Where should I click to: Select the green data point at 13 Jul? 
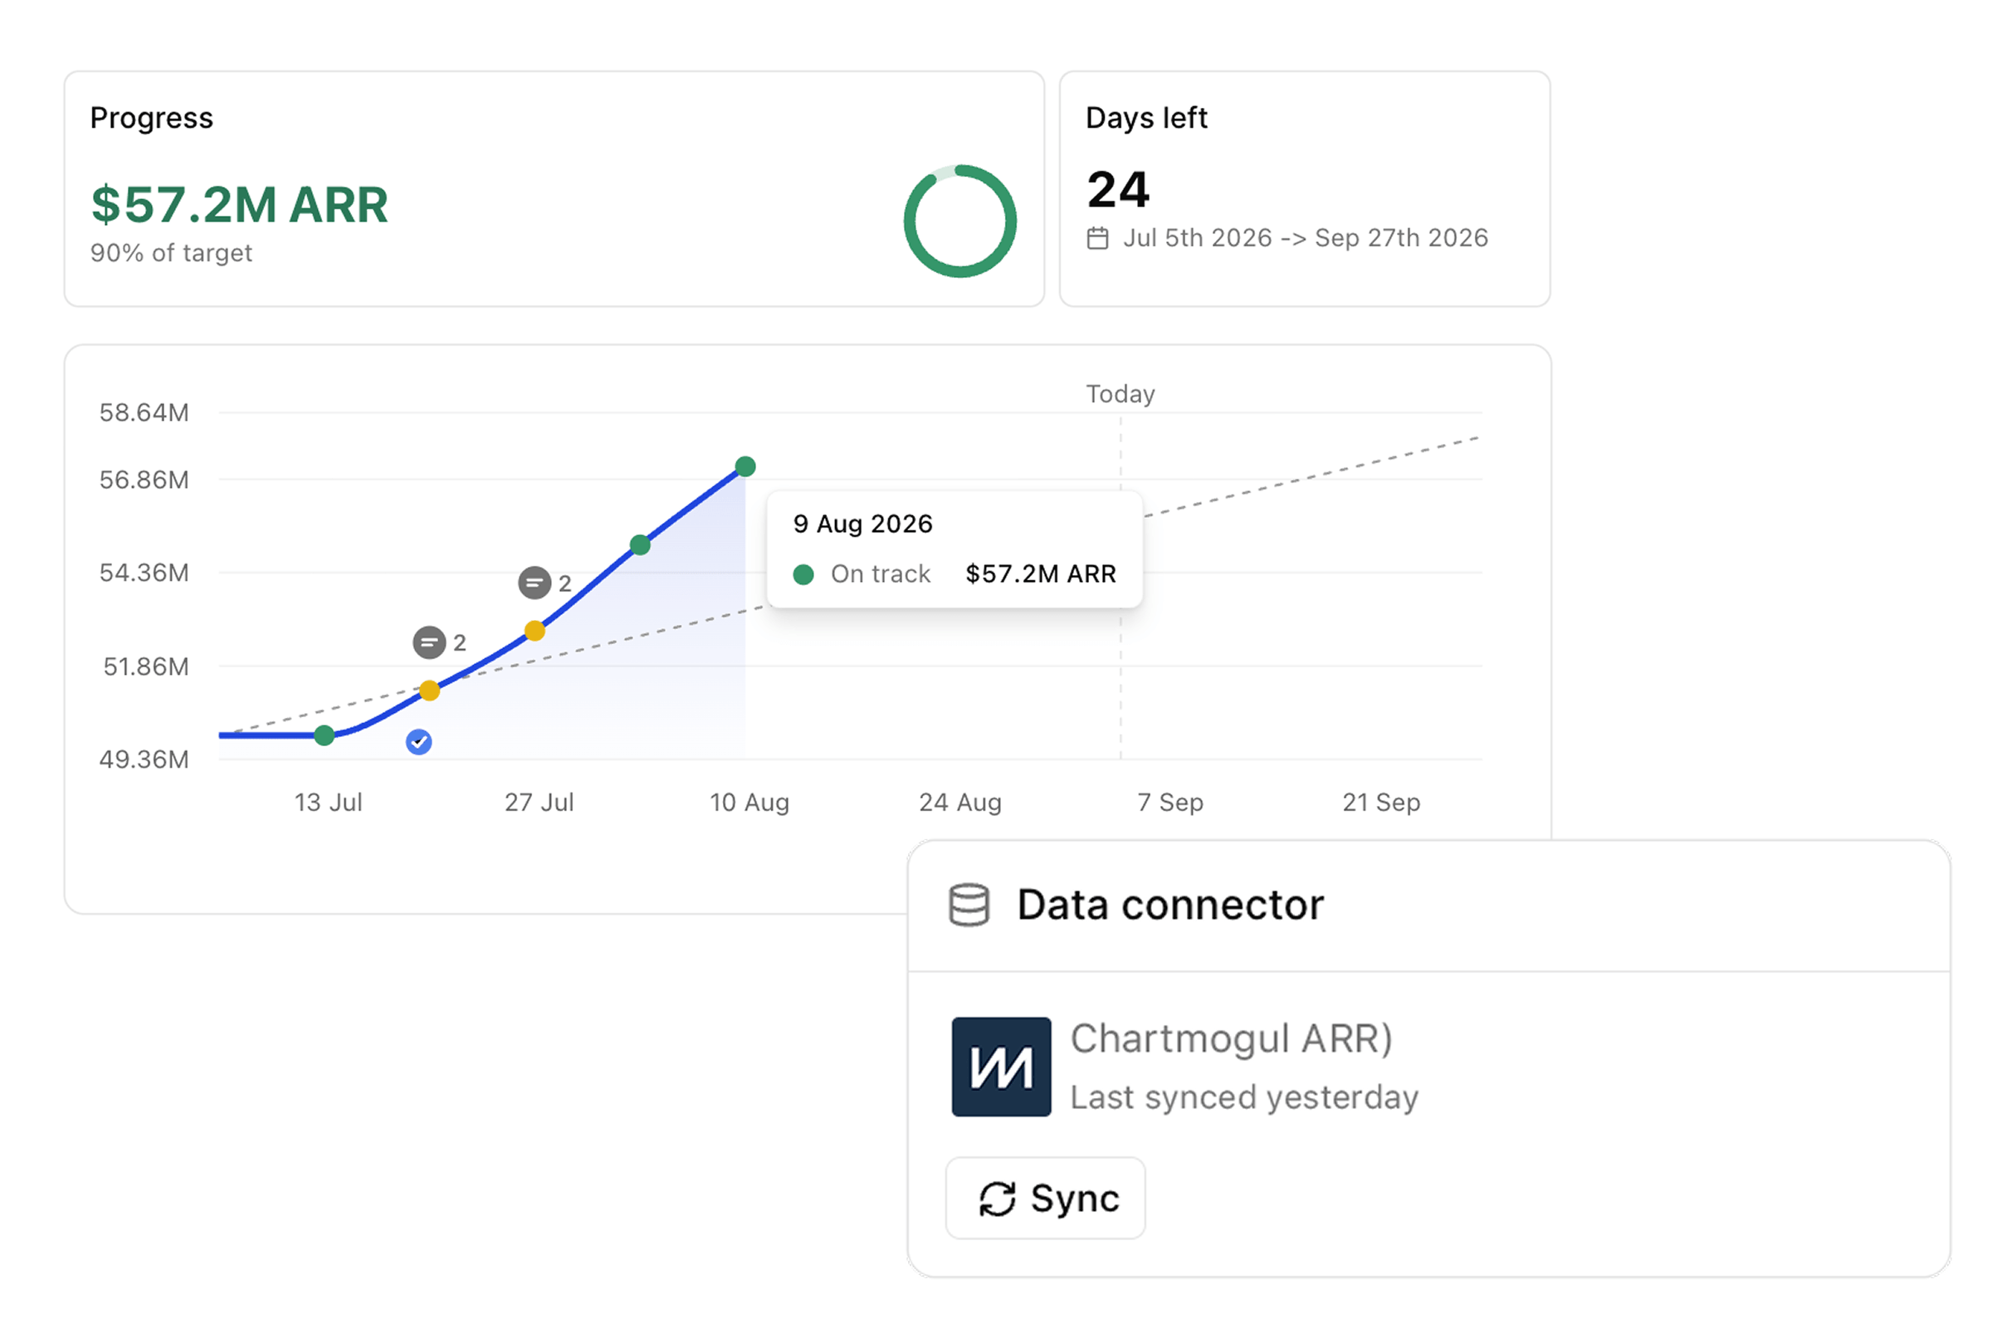325,736
